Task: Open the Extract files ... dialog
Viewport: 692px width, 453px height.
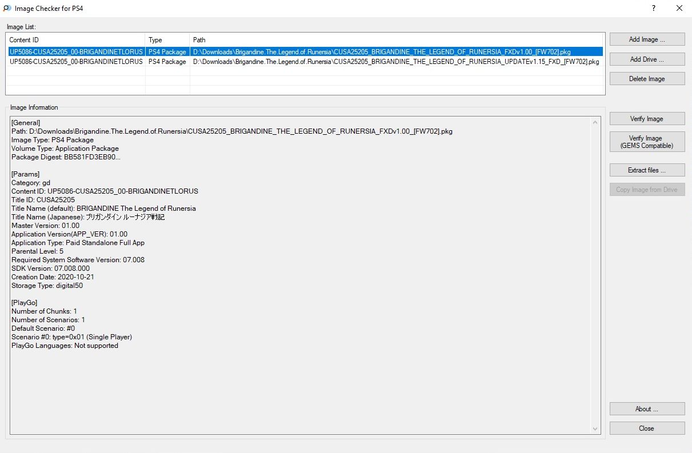Action: [x=647, y=170]
